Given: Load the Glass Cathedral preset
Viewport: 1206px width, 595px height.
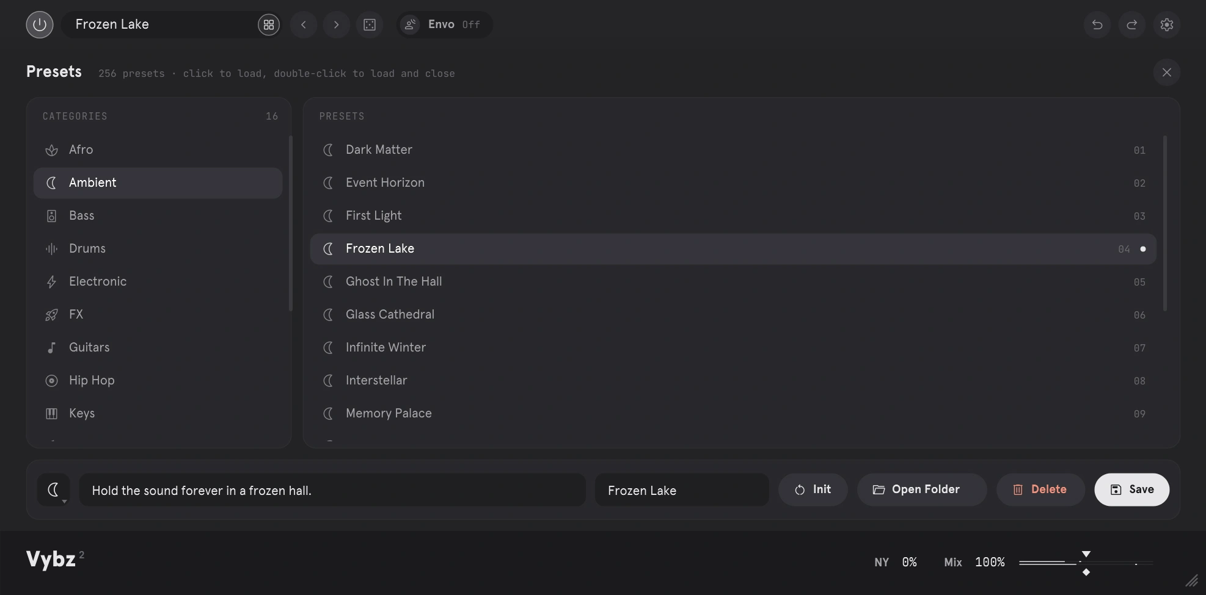Looking at the screenshot, I should [x=733, y=314].
